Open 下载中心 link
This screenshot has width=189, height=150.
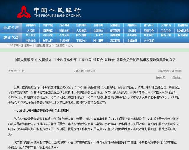tap(81, 41)
